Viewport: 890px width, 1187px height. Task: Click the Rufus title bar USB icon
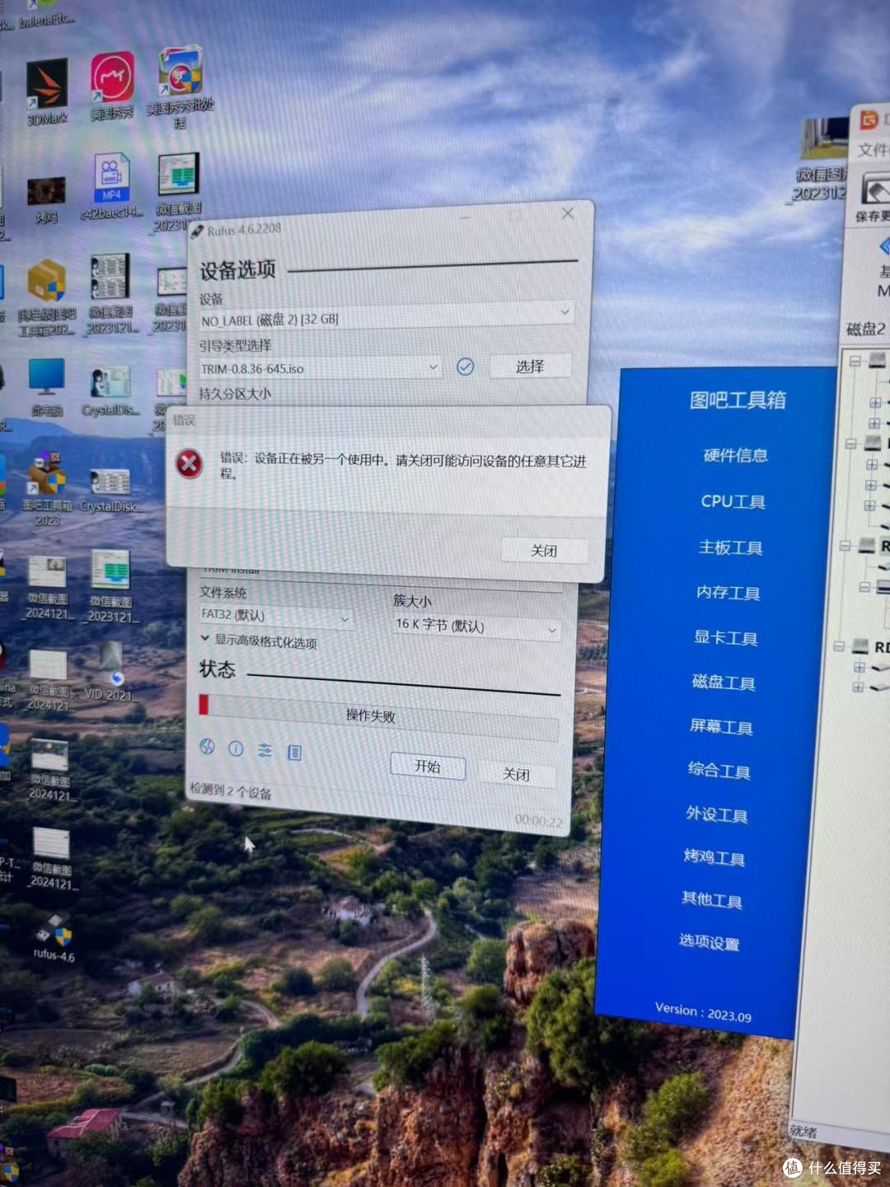[x=197, y=232]
